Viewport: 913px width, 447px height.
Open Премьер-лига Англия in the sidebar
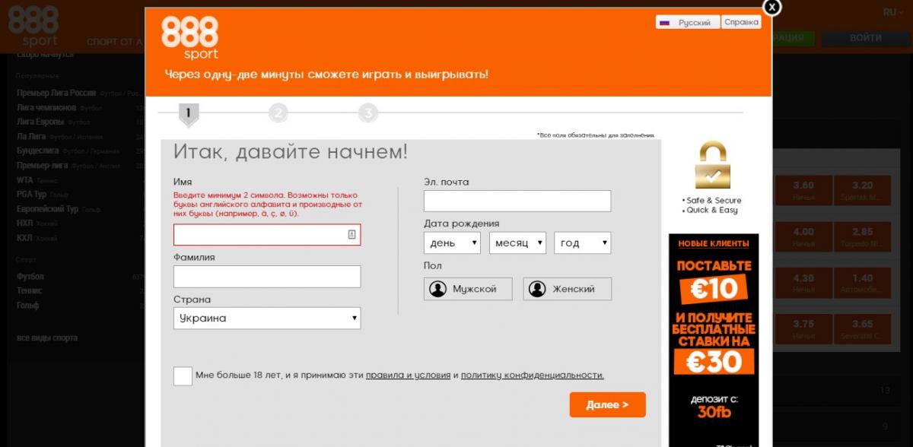point(43,165)
